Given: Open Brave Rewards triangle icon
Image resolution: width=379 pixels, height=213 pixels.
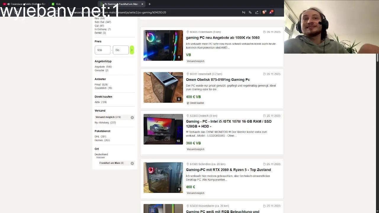Looking at the screenshot, I should tap(271, 12).
